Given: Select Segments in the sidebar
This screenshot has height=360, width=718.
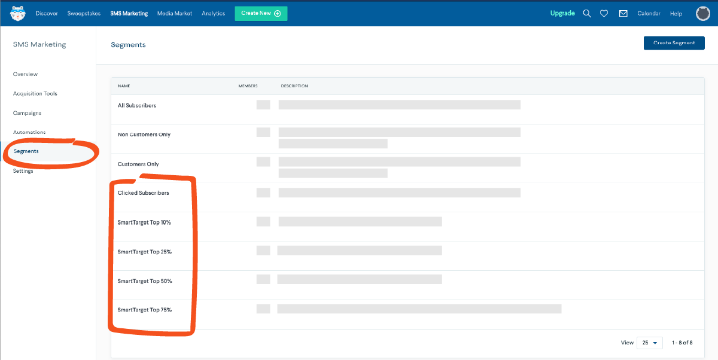Looking at the screenshot, I should (26, 151).
